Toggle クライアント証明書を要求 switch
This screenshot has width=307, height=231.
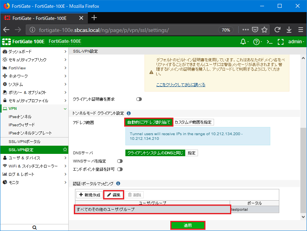[x=139, y=99]
